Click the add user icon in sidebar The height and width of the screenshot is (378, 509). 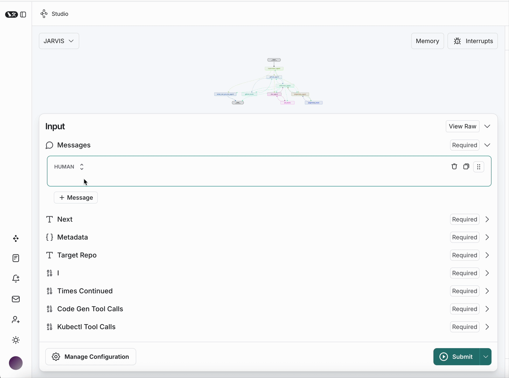point(16,320)
